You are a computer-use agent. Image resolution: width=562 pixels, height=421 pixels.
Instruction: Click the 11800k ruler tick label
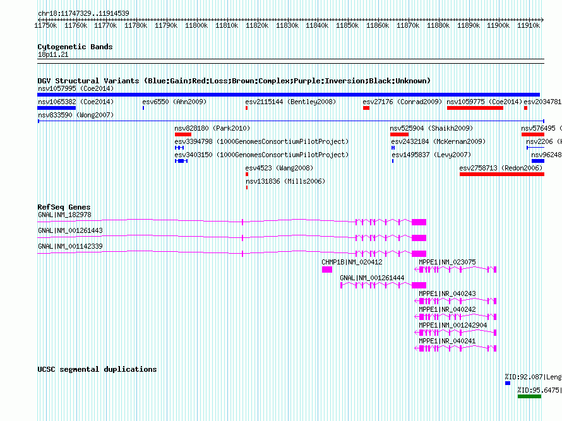196,25
